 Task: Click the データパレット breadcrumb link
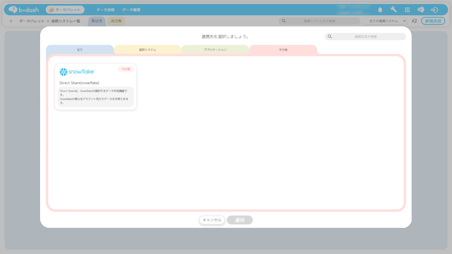tap(32, 21)
